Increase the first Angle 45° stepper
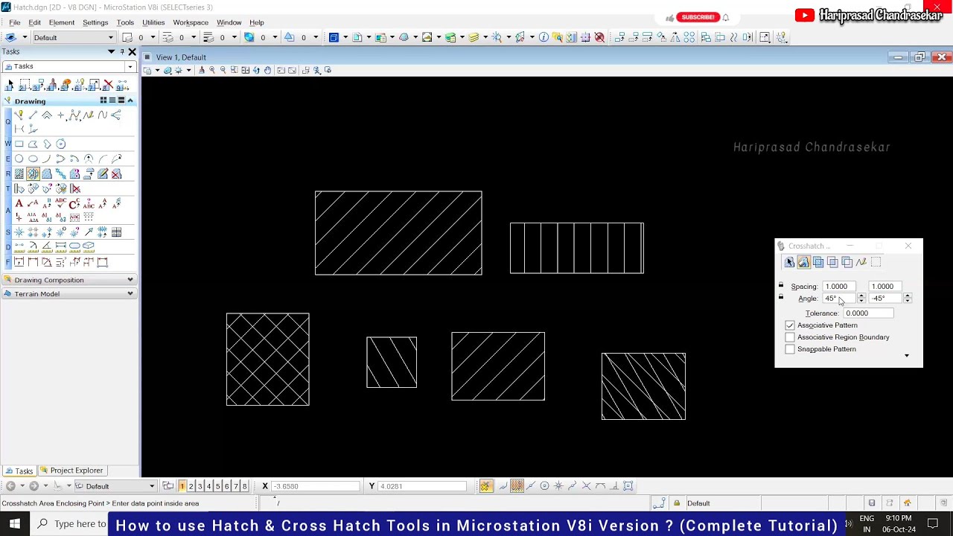Screen dimensions: 953x536 [x=861, y=296]
